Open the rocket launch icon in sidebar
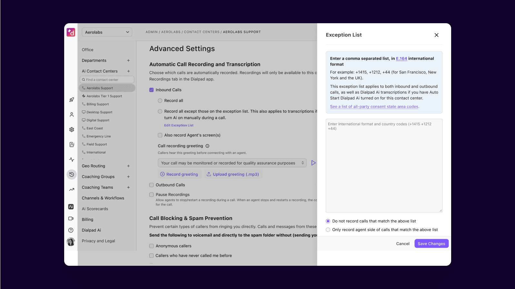515x289 pixels. pyautogui.click(x=72, y=100)
